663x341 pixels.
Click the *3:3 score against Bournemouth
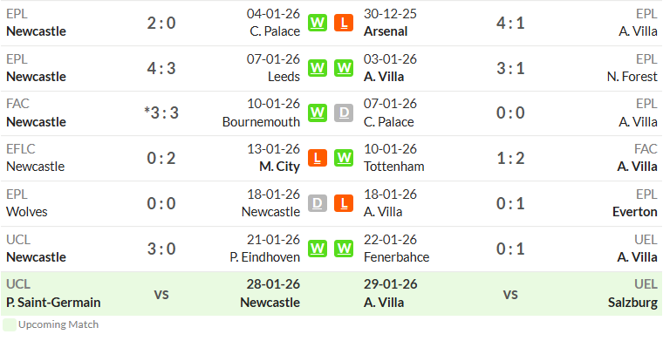click(161, 113)
